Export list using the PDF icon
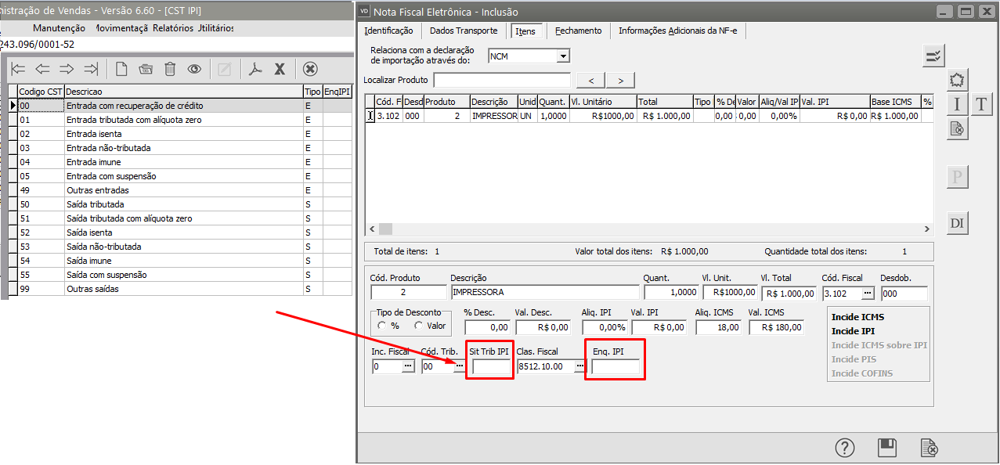The height and width of the screenshot is (465, 1000). pos(255,69)
